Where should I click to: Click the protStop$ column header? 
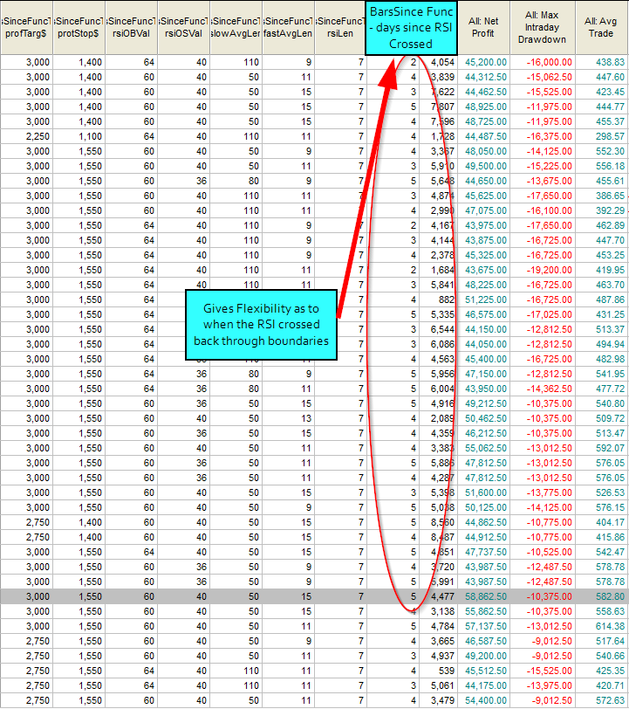click(79, 27)
